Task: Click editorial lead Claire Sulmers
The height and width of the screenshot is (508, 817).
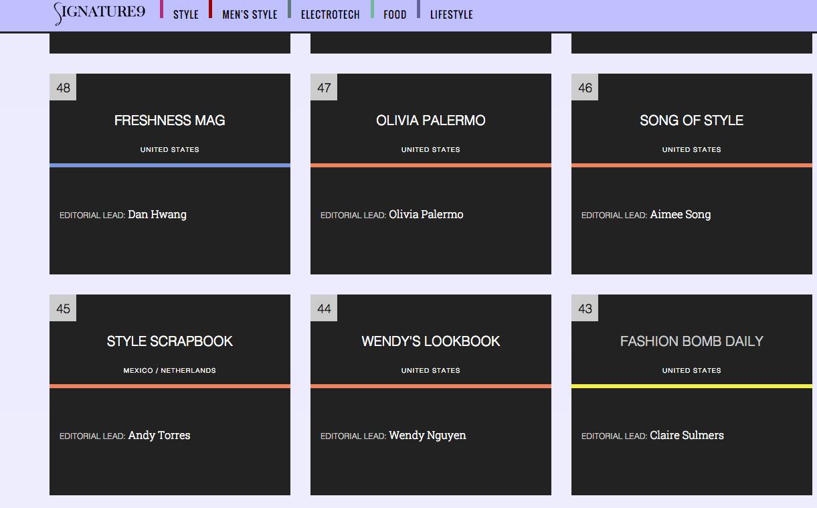Action: pyautogui.click(x=687, y=436)
